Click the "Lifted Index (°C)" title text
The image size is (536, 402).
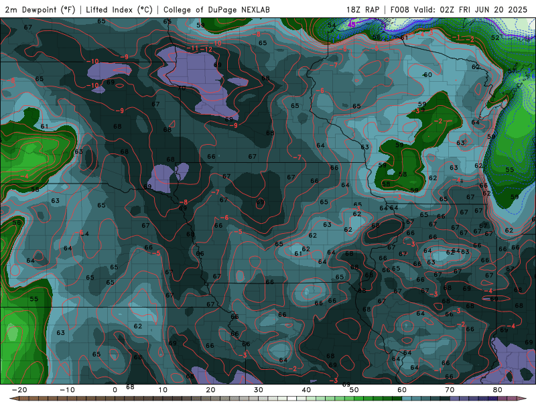click(x=119, y=9)
